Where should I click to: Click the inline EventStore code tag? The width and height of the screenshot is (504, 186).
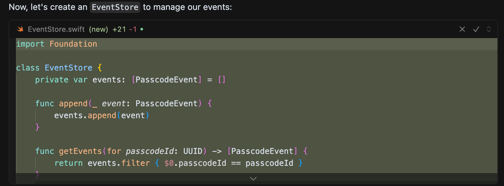point(115,7)
